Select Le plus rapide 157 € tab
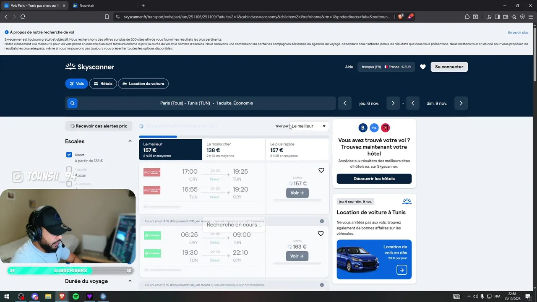 (x=297, y=150)
